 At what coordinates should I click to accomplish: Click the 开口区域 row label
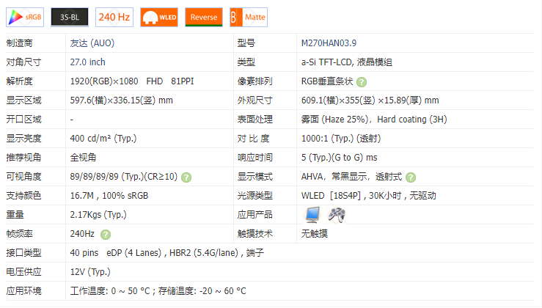pyautogui.click(x=23, y=120)
